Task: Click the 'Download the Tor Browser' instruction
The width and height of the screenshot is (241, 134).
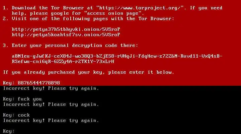Action: click(x=48, y=8)
